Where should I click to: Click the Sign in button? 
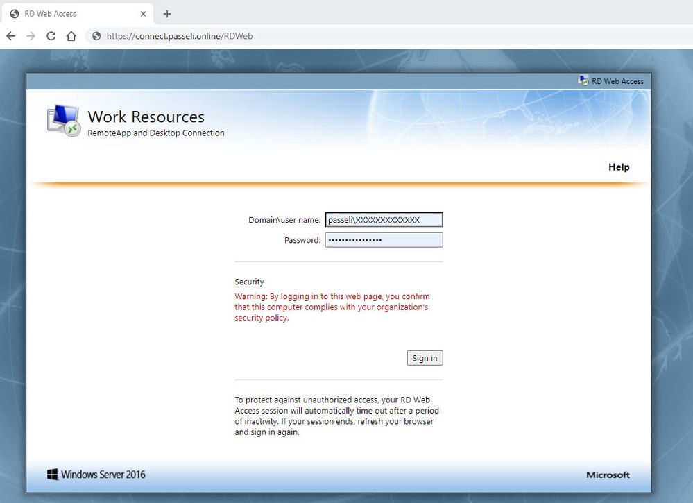point(425,358)
